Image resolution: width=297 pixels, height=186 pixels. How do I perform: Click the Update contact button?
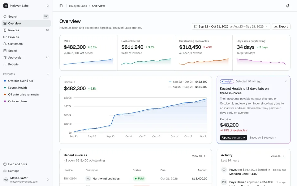(x=233, y=138)
